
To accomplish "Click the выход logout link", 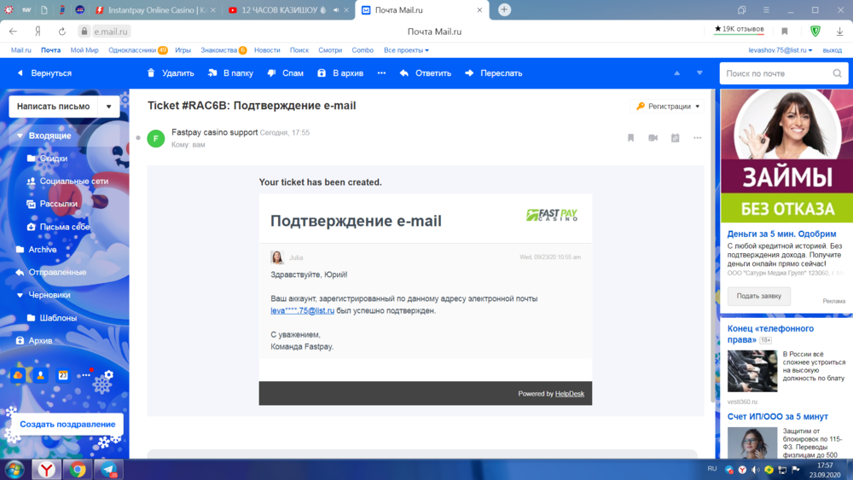I will click(833, 50).
